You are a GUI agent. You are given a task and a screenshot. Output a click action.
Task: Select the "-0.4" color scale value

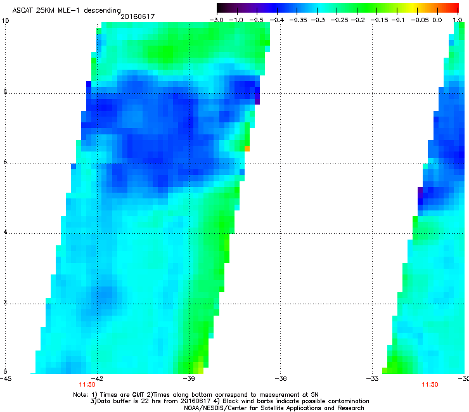[x=277, y=20]
